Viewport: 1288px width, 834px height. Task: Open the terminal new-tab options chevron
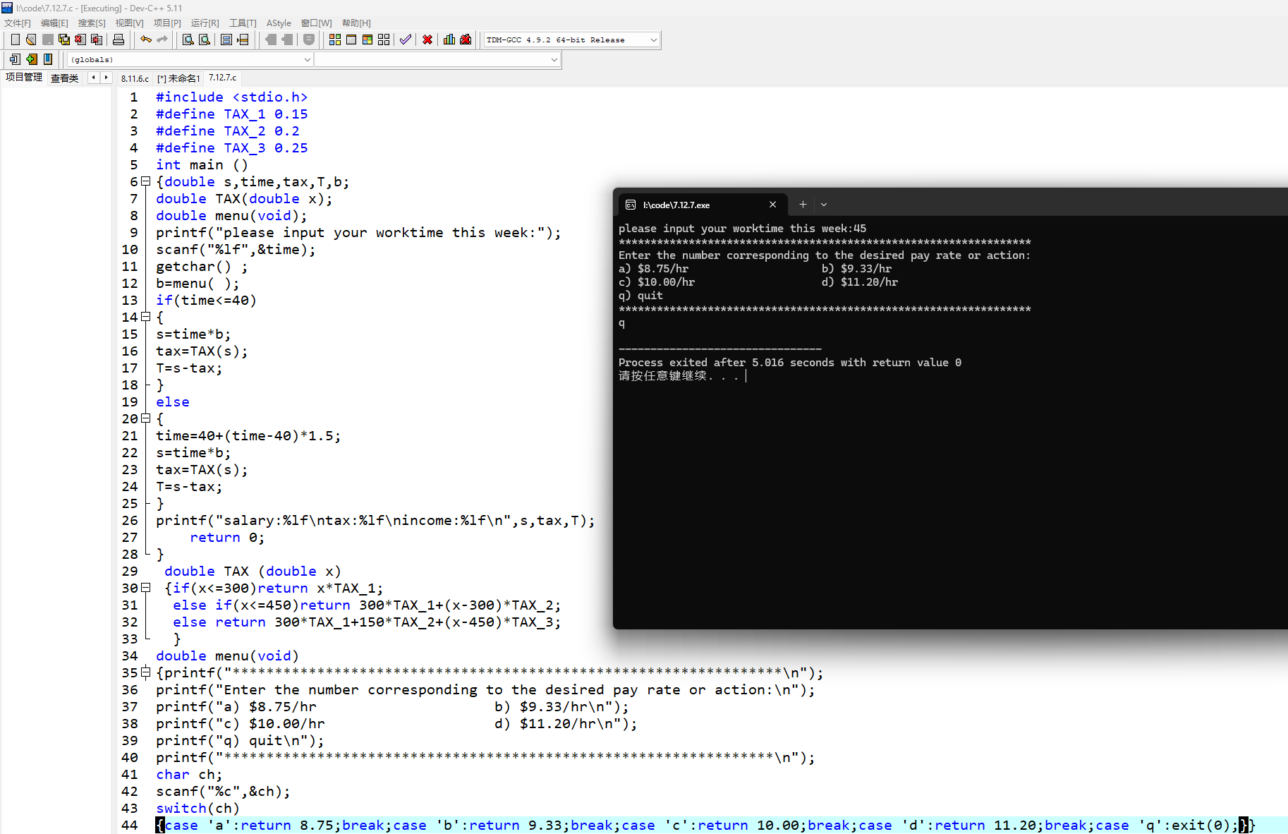click(824, 205)
